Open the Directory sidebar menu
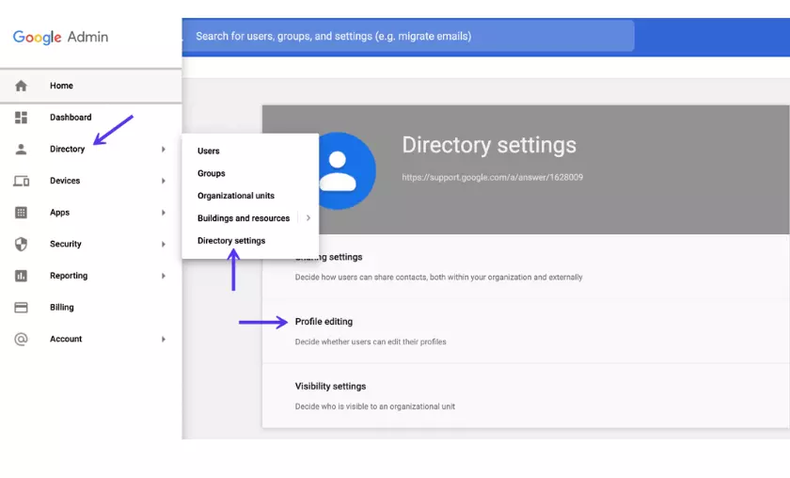The width and height of the screenshot is (790, 478). point(90,150)
